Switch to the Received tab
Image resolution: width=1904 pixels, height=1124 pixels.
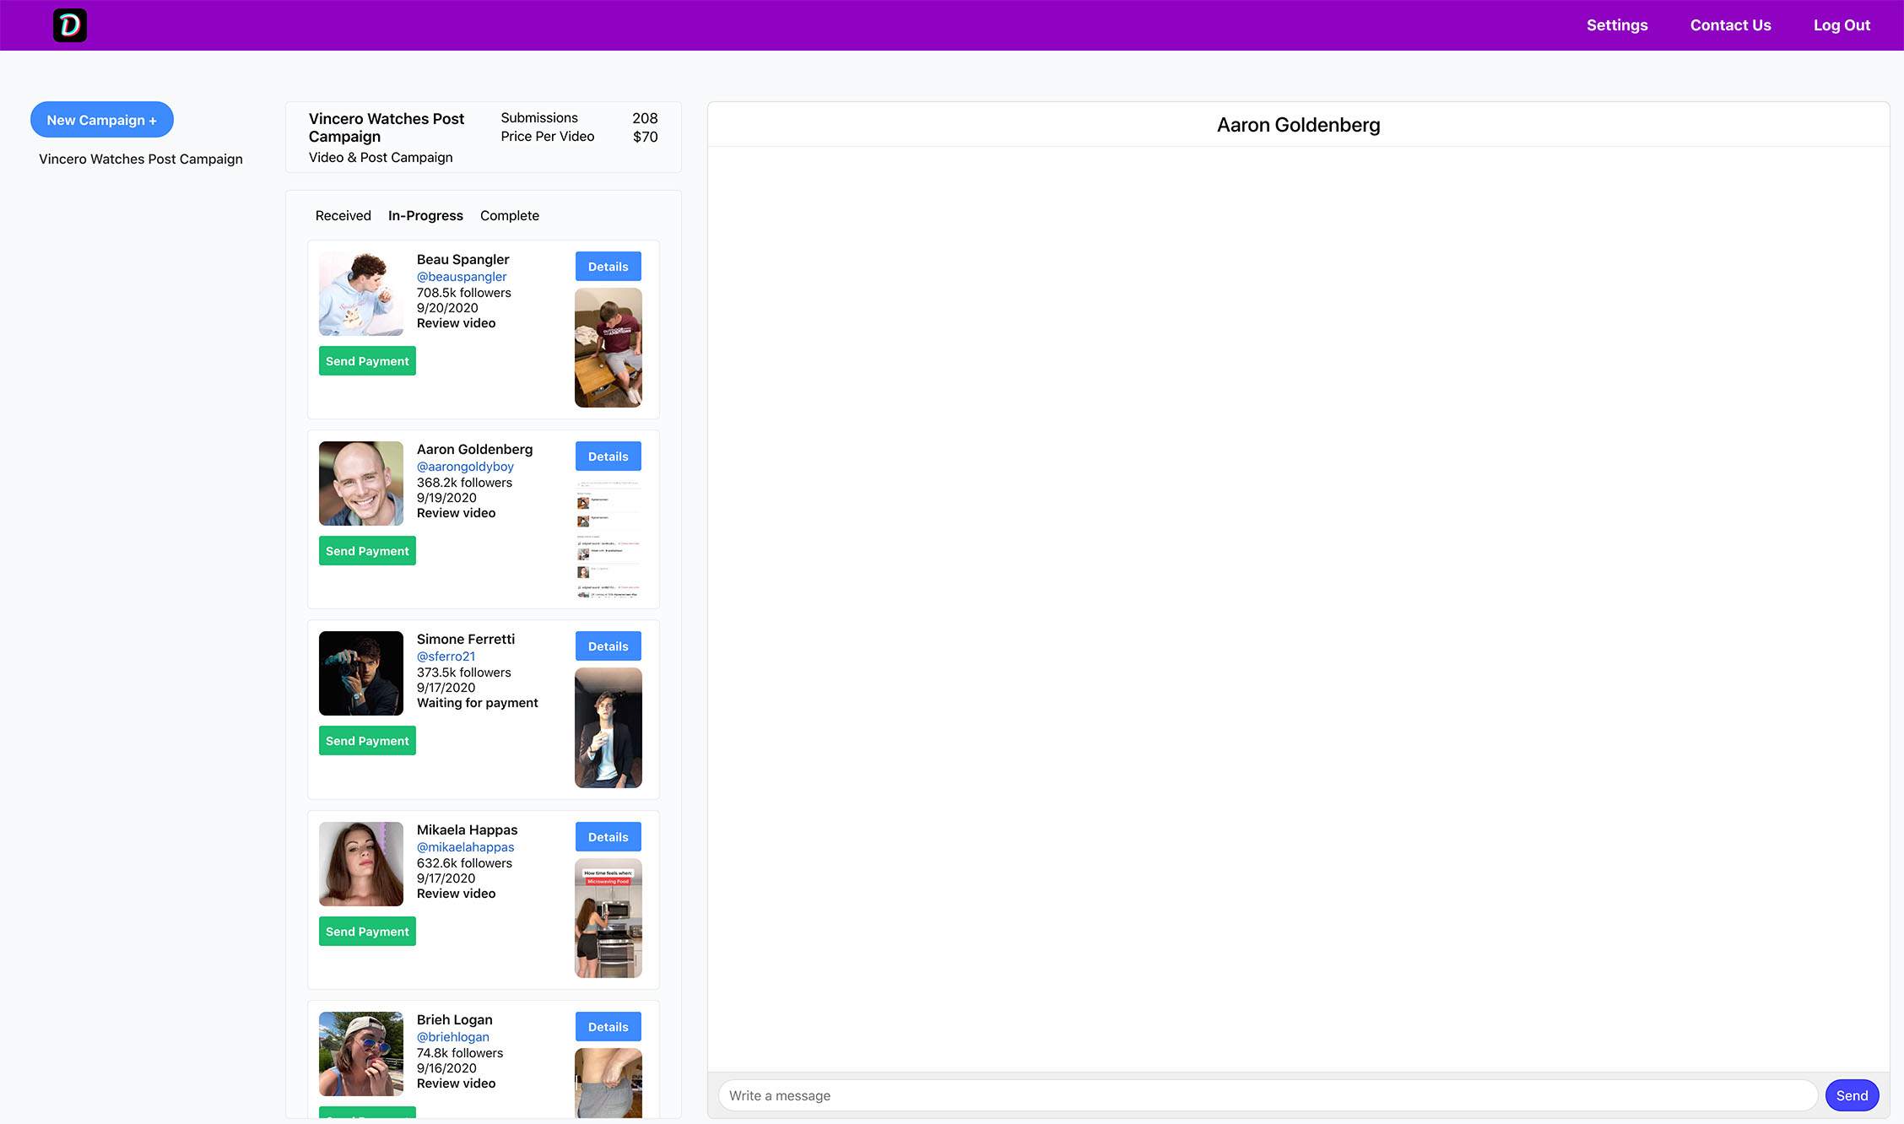(x=343, y=216)
